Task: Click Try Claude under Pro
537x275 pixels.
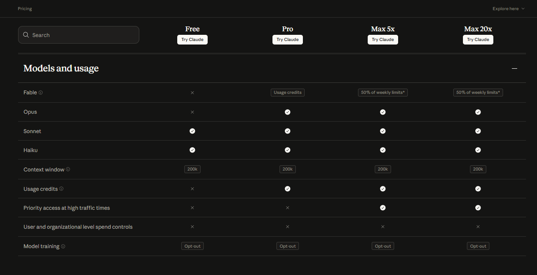Action: (x=287, y=40)
